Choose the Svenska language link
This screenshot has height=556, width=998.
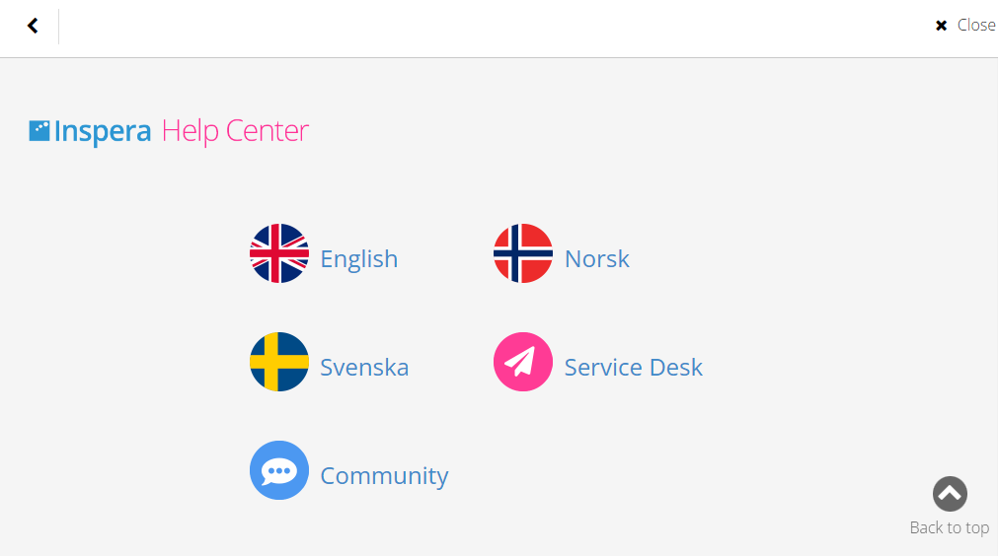click(x=364, y=368)
